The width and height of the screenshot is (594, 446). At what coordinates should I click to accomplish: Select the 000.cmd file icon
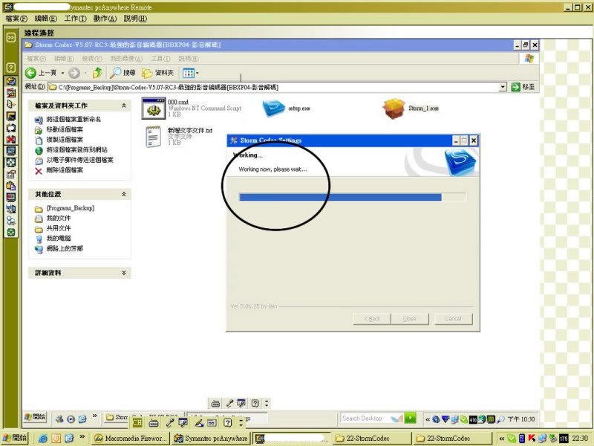[154, 108]
